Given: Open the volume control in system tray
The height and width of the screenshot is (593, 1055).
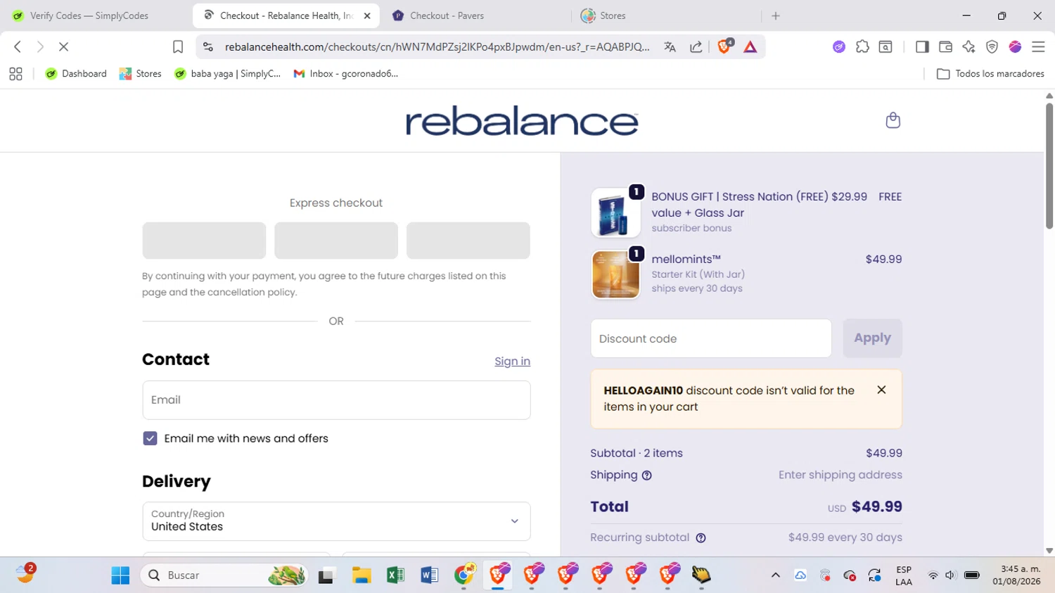Looking at the screenshot, I should click(950, 575).
